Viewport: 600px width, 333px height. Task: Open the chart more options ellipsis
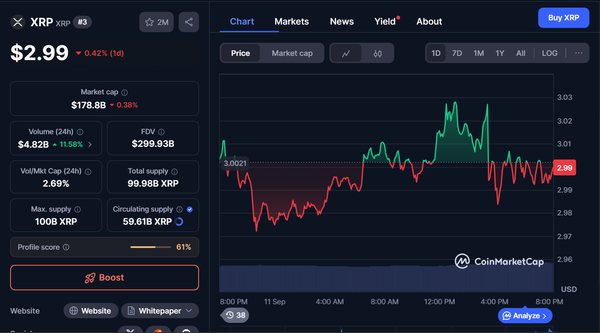[579, 53]
